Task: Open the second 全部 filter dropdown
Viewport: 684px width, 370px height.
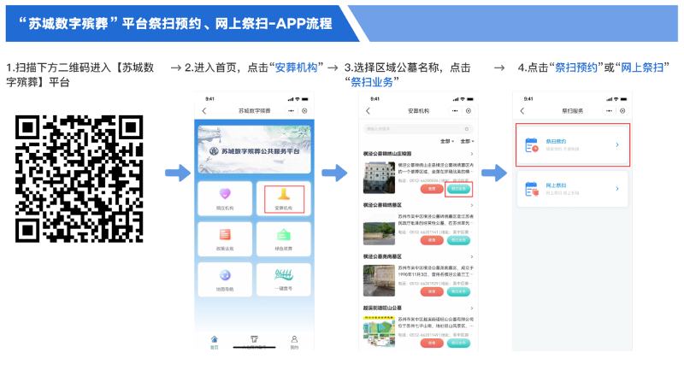Action: click(x=466, y=141)
